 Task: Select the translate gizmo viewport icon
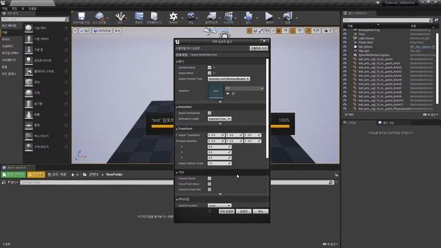[249, 30]
